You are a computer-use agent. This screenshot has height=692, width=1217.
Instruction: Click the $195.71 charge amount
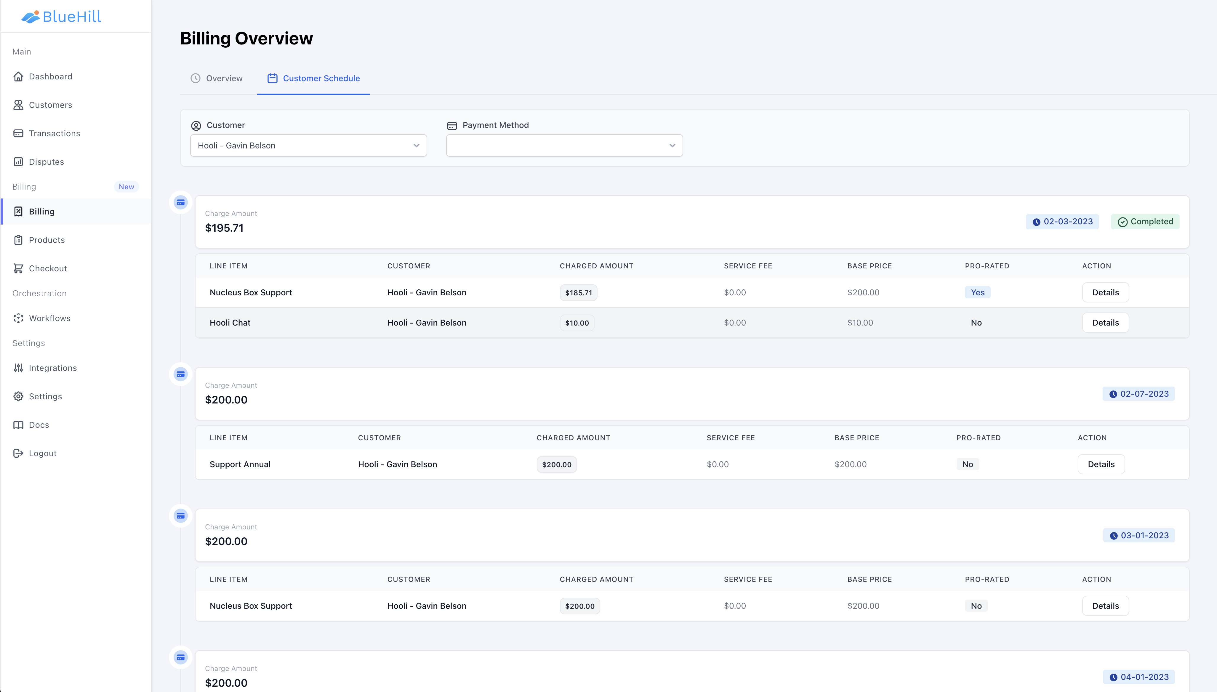[224, 228]
